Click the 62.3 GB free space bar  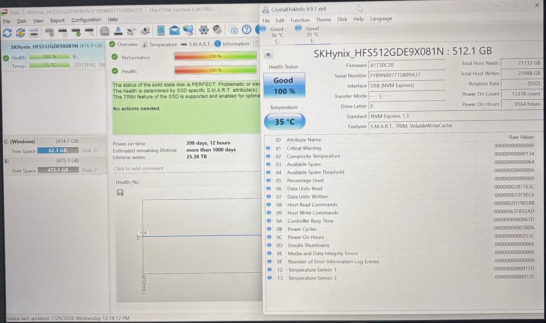point(58,151)
